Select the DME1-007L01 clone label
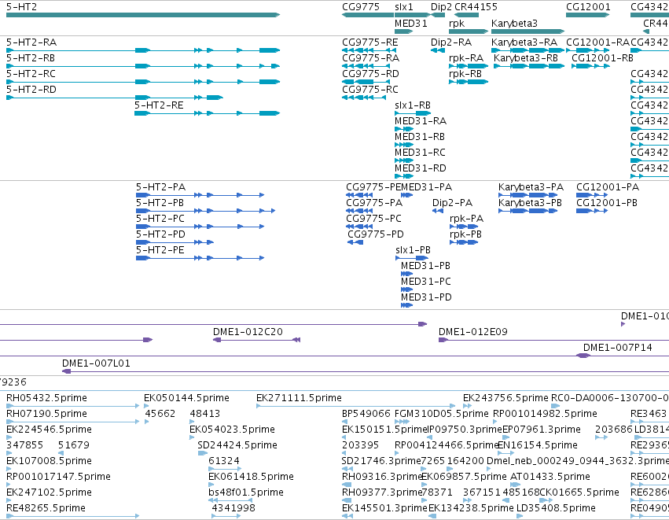The image size is (669, 520). (97, 363)
